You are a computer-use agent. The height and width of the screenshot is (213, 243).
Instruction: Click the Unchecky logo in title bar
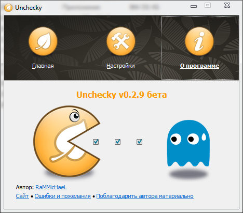tap(8, 8)
